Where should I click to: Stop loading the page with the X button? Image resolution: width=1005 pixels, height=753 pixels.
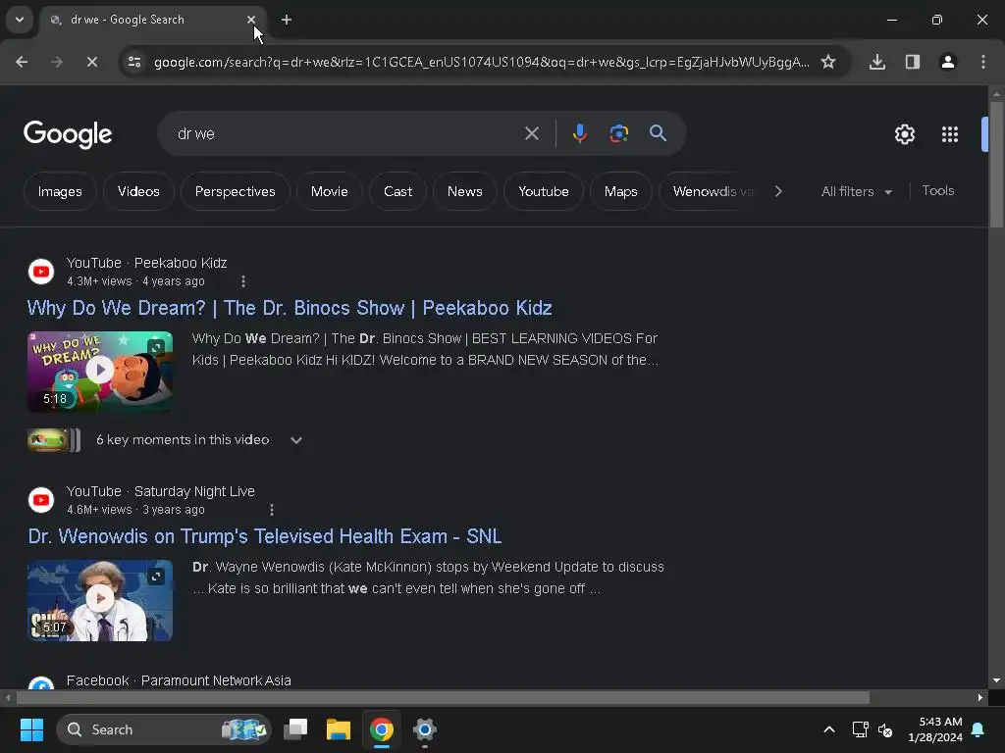(x=91, y=62)
